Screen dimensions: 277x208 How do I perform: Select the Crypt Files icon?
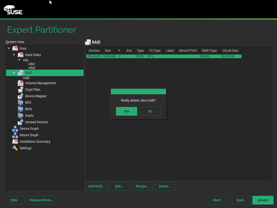pyautogui.click(x=21, y=89)
